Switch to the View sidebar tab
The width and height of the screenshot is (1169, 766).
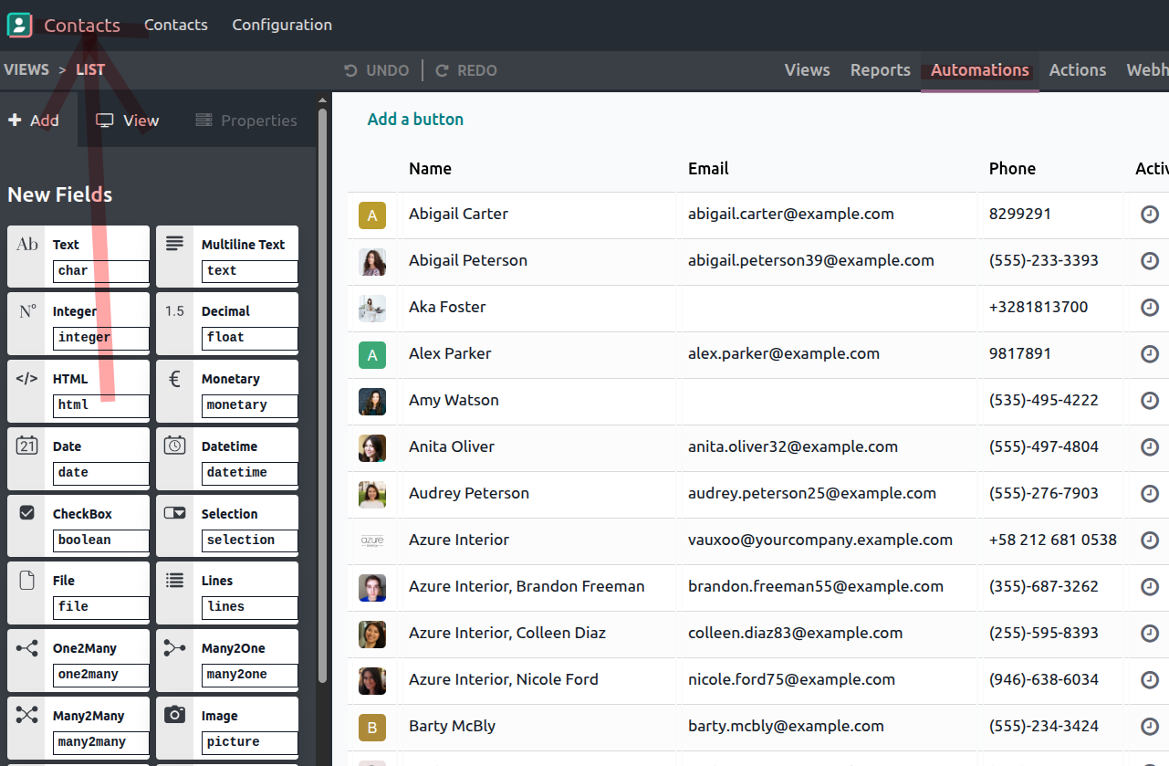(128, 121)
